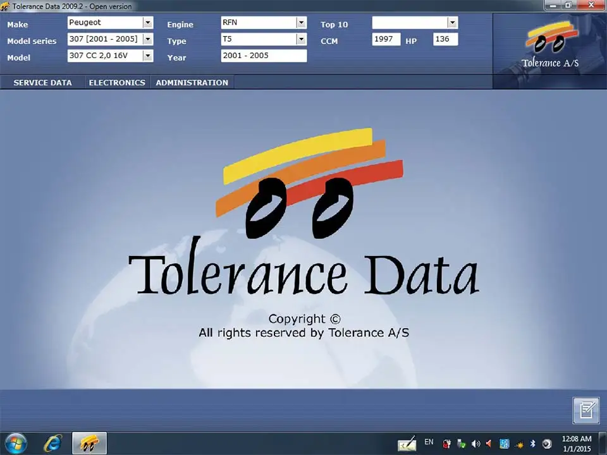Open the Windows Start menu
The height and width of the screenshot is (455, 607).
coord(15,442)
